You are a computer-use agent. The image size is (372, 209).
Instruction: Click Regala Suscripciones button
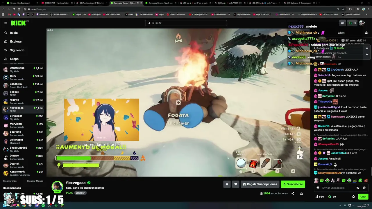(260, 184)
